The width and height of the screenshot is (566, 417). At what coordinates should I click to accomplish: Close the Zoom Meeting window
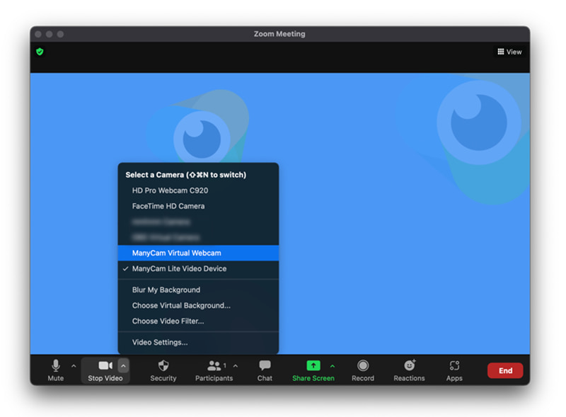pos(38,34)
